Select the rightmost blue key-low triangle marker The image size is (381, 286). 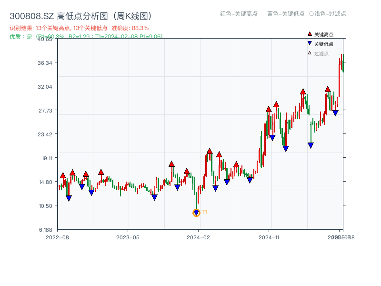pyautogui.click(x=335, y=113)
